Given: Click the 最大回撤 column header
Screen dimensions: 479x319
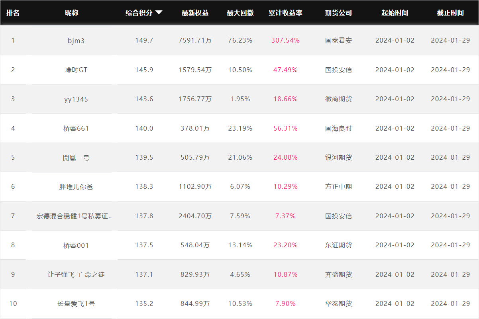Looking at the screenshot, I should tap(240, 13).
